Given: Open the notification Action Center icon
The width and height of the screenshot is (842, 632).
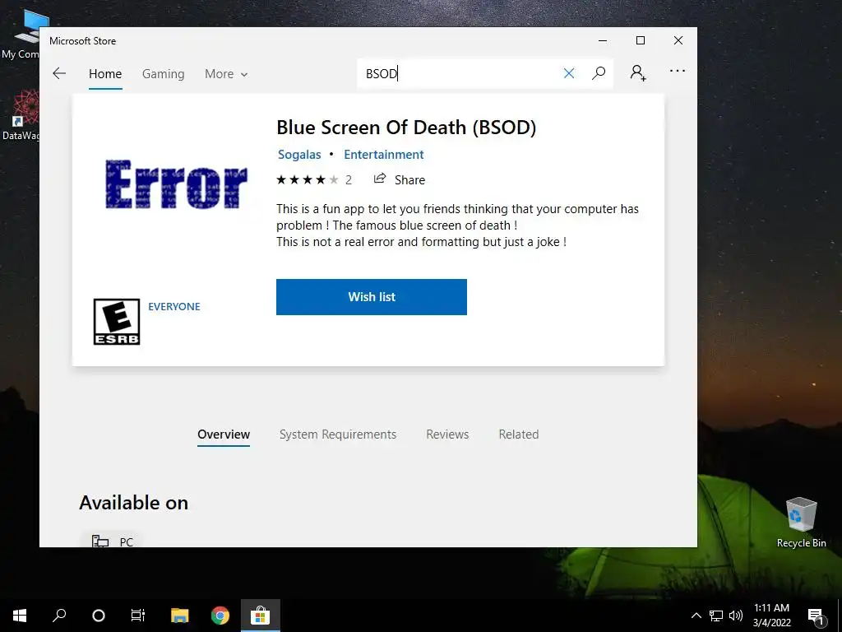Looking at the screenshot, I should click(x=817, y=616).
